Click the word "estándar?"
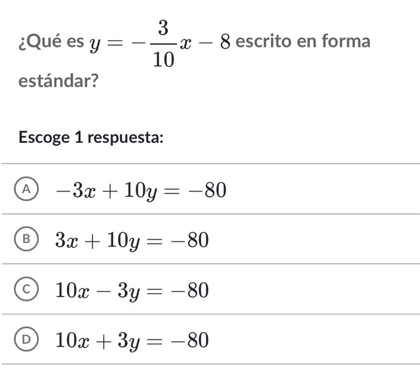The width and height of the screenshot is (420, 369). coord(58,80)
